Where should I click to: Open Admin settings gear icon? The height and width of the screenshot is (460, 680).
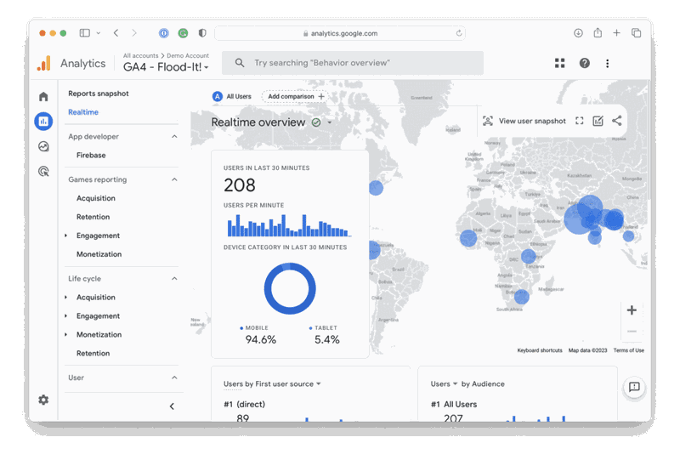pos(43,400)
